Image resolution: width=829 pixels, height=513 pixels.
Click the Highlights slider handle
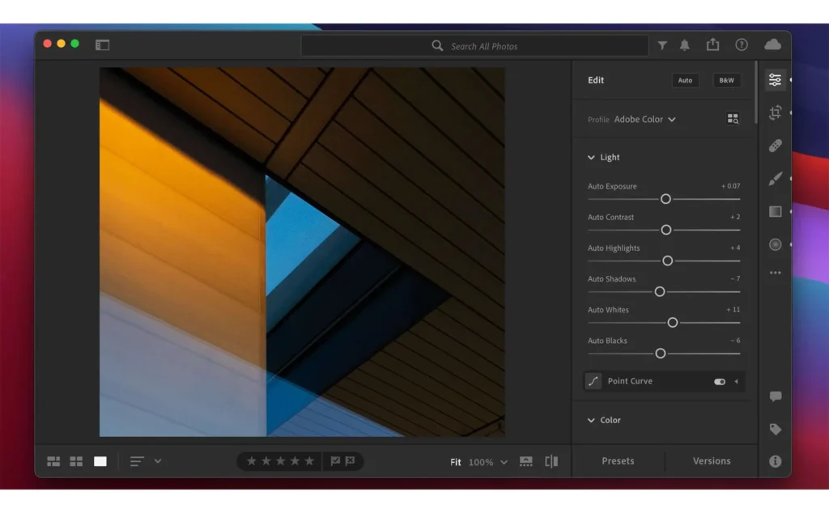667,261
